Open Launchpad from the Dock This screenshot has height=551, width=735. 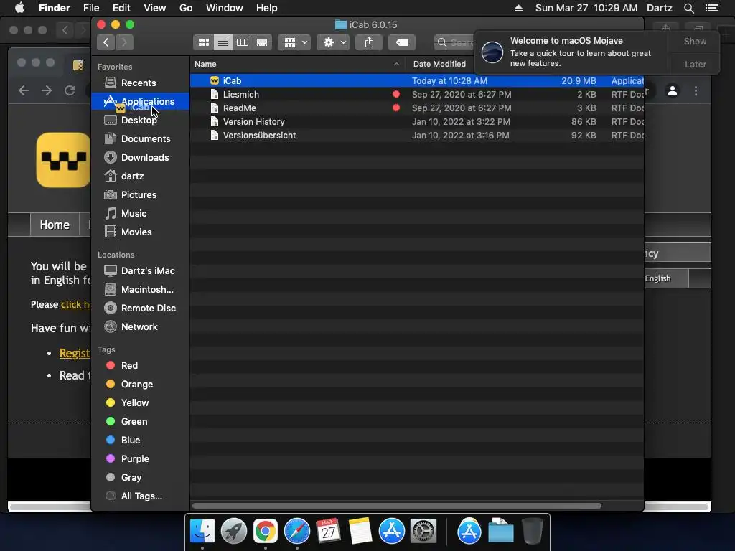pyautogui.click(x=233, y=532)
